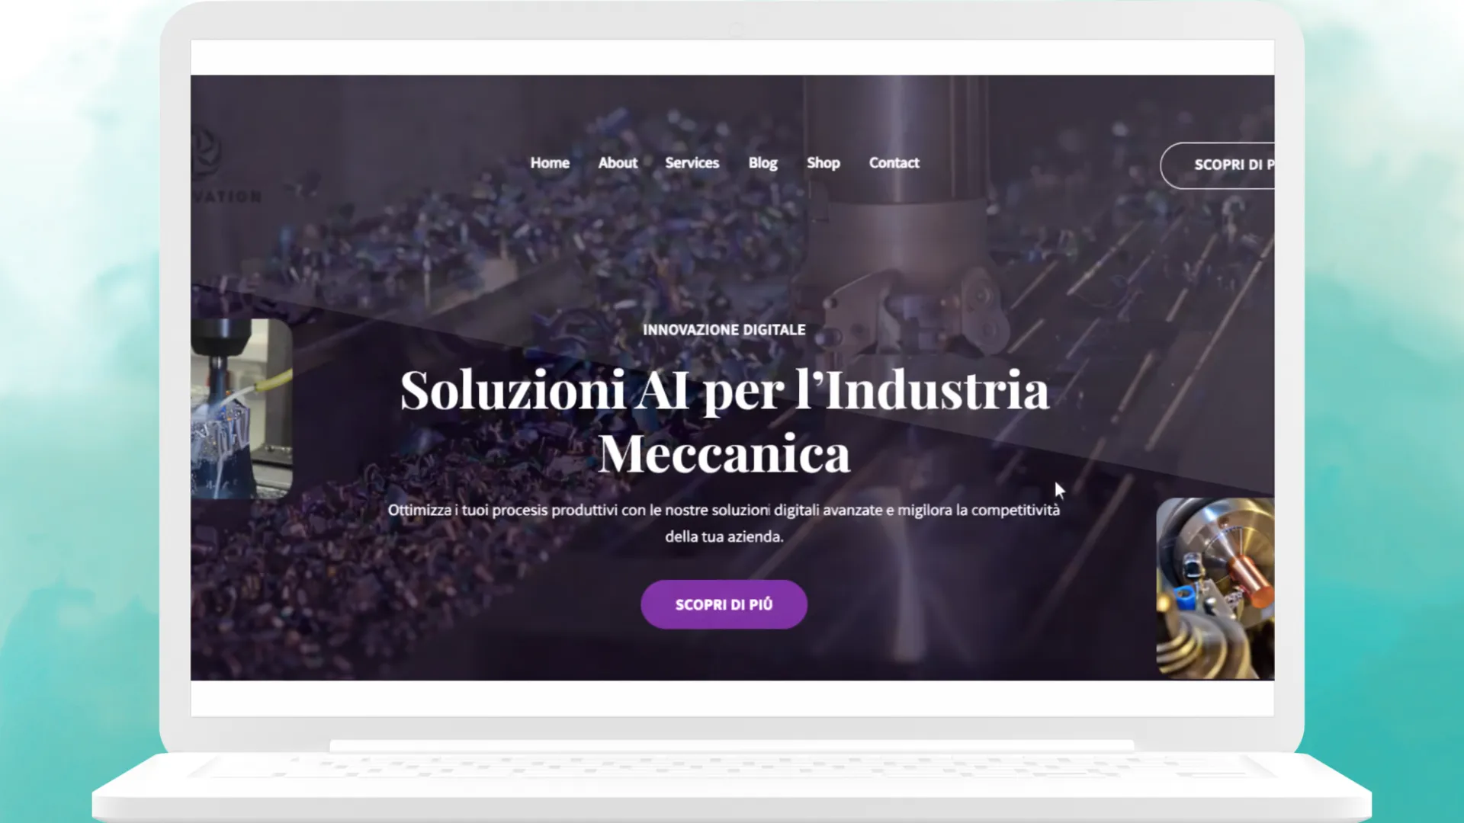Click the VATION logo wordmark
The width and height of the screenshot is (1464, 823).
click(226, 197)
